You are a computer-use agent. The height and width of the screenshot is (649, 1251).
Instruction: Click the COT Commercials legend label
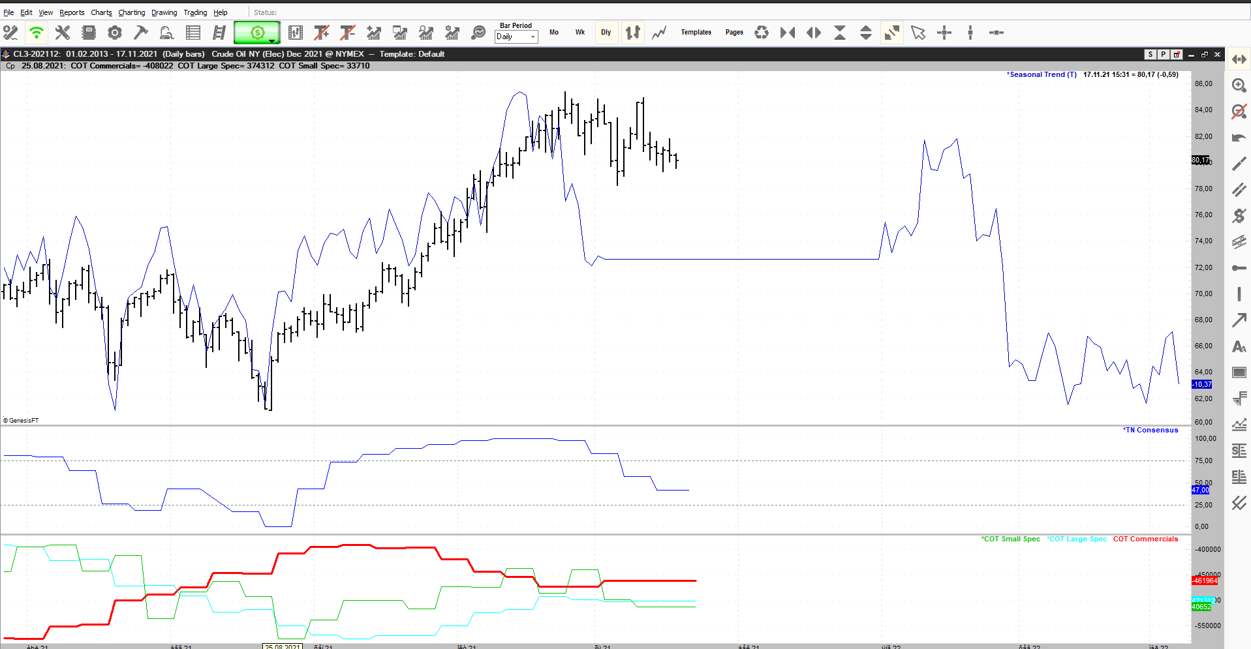pyautogui.click(x=1145, y=539)
